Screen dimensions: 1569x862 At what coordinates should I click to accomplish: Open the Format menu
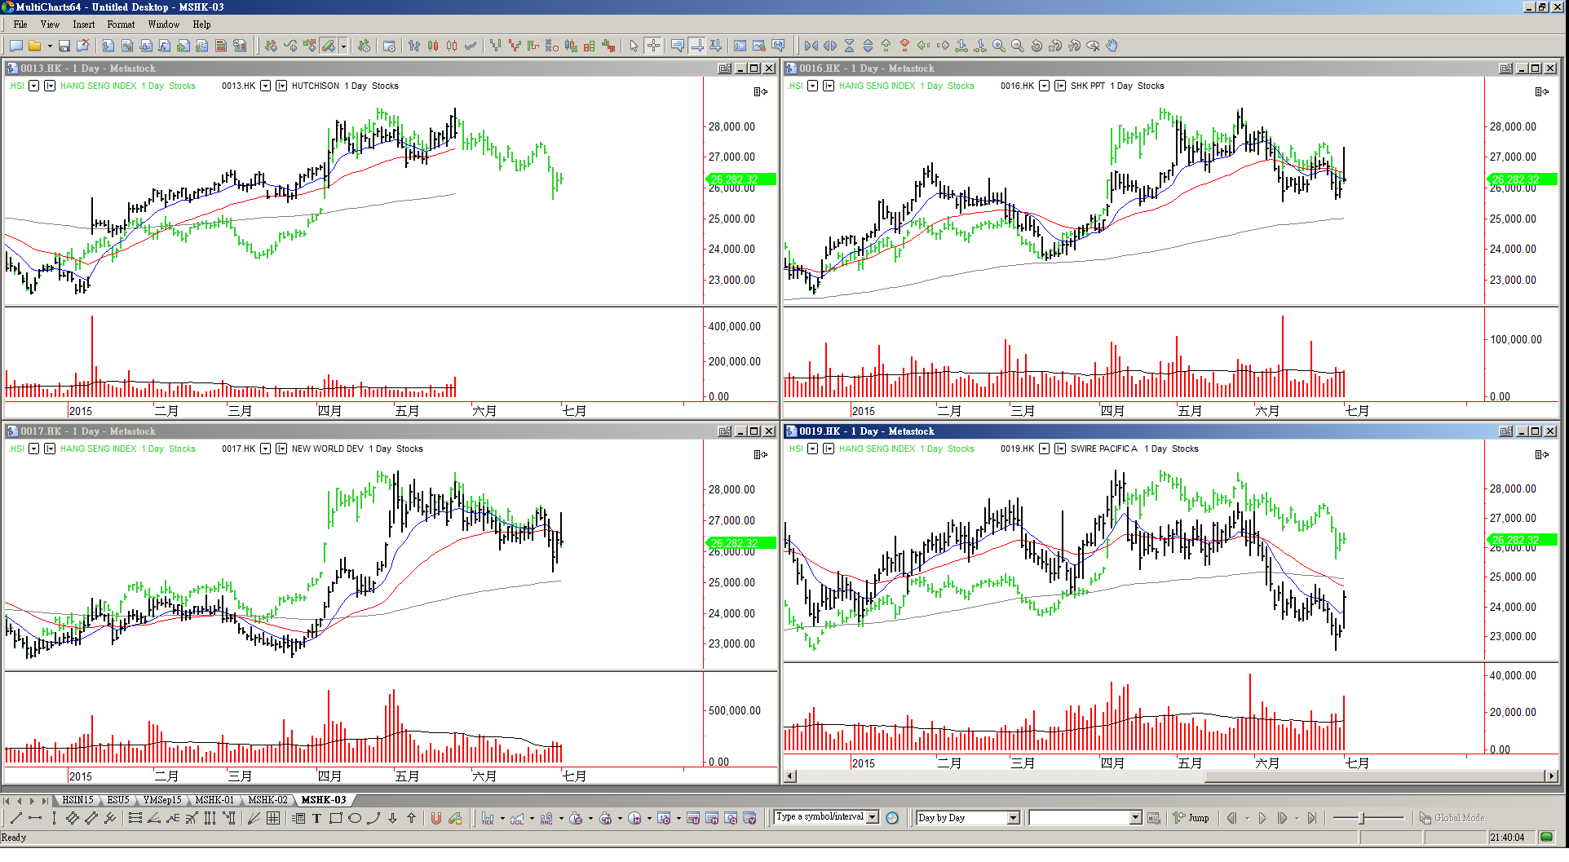point(121,24)
